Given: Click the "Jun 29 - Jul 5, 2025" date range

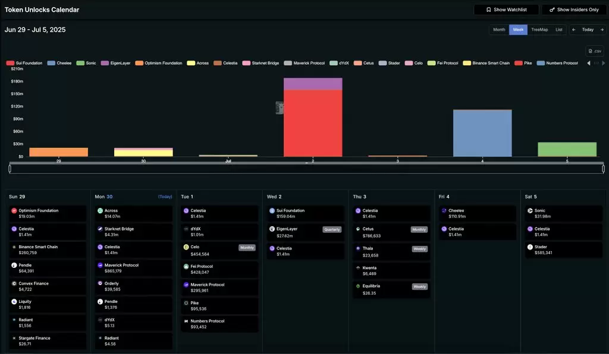Looking at the screenshot, I should [35, 30].
